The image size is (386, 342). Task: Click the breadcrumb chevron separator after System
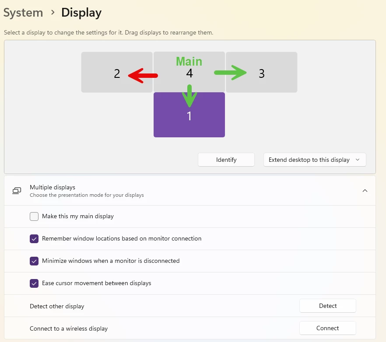point(53,12)
